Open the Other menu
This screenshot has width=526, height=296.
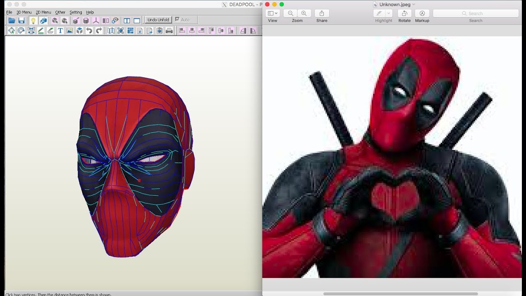pyautogui.click(x=60, y=12)
